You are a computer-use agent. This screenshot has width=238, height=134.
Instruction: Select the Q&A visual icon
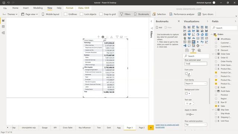tap(189, 45)
